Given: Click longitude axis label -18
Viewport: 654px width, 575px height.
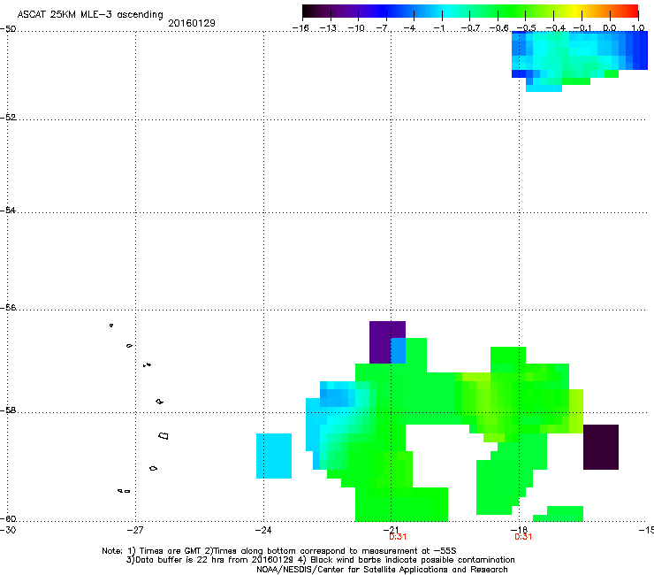Looking at the screenshot, I should point(520,530).
